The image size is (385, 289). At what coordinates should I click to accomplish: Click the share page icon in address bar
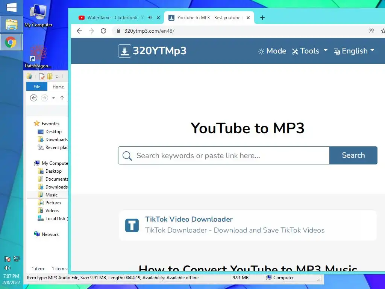coord(371,31)
